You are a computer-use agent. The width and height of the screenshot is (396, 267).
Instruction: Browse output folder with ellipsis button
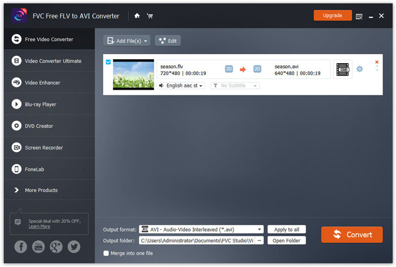[259, 240]
